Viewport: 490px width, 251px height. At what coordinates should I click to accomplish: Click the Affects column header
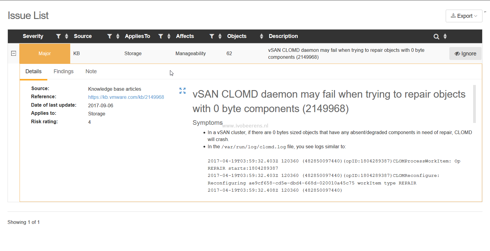185,36
